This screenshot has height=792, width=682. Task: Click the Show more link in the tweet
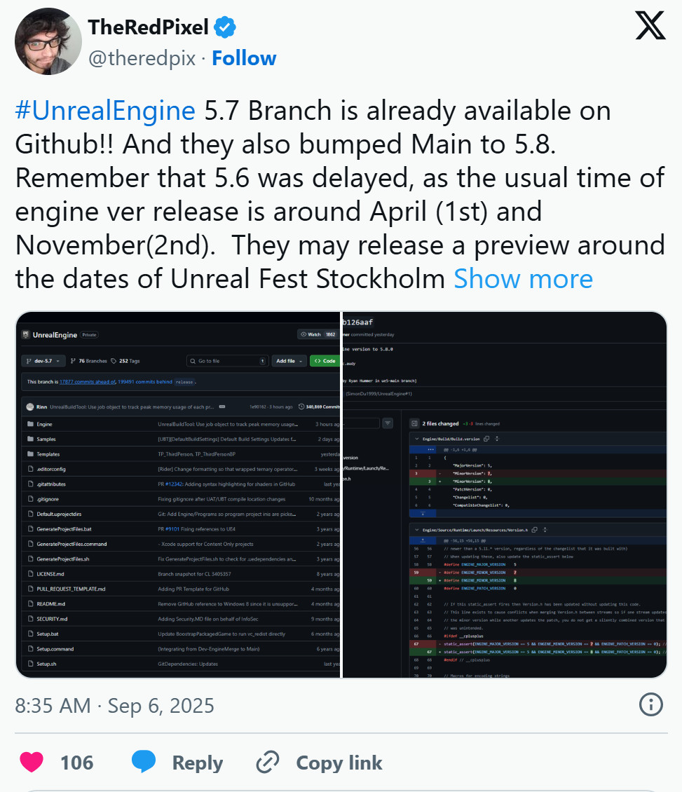[523, 278]
